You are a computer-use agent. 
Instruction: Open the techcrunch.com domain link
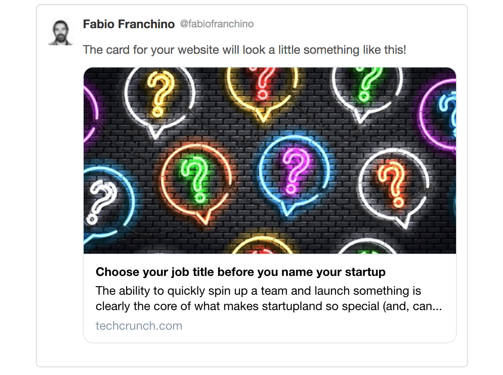tap(139, 325)
